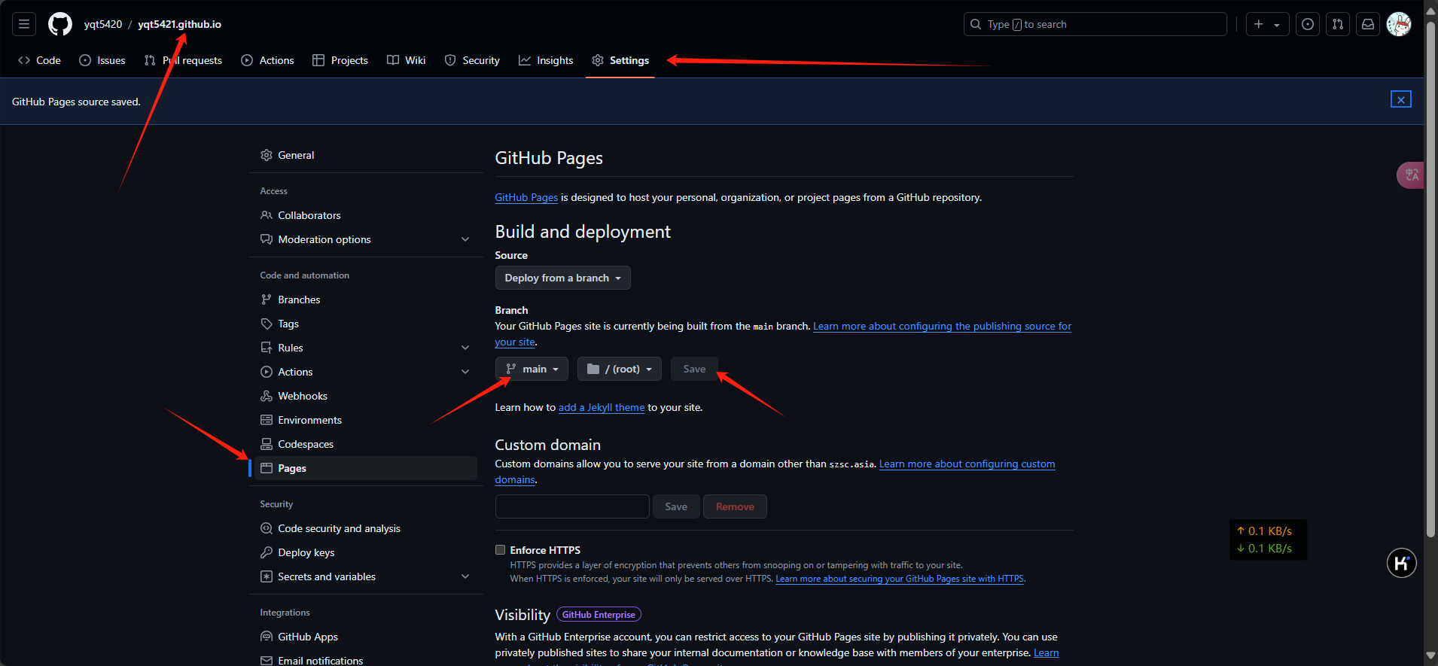Open 'Learn more about configuring the publishing source' link
The image size is (1438, 666).
[942, 326]
